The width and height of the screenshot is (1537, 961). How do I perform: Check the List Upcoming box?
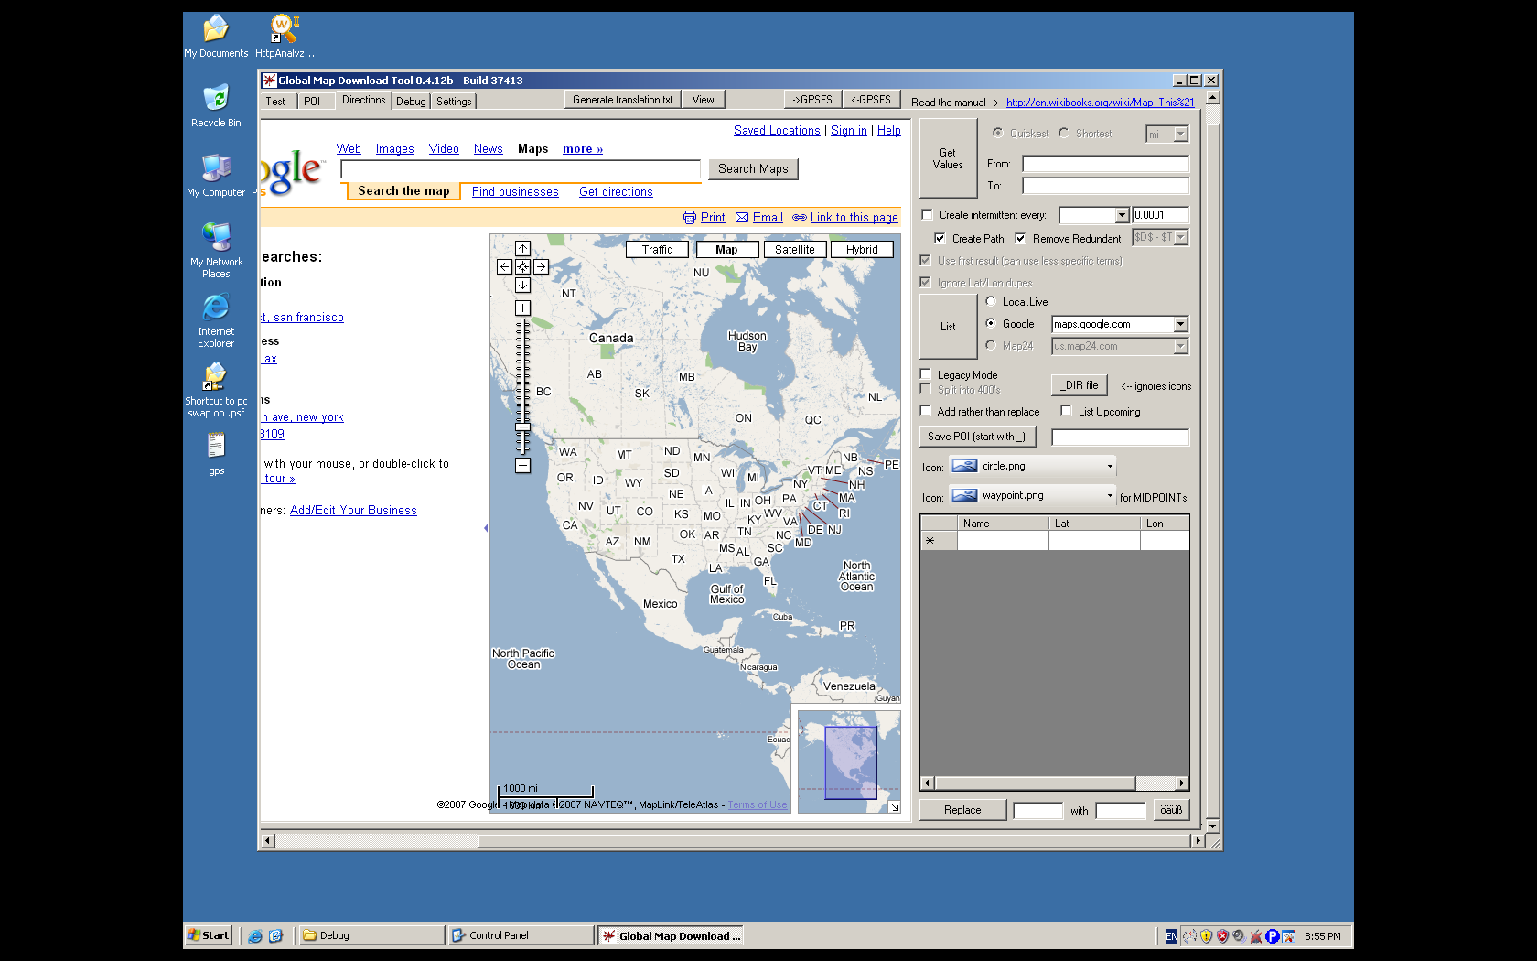[1066, 411]
